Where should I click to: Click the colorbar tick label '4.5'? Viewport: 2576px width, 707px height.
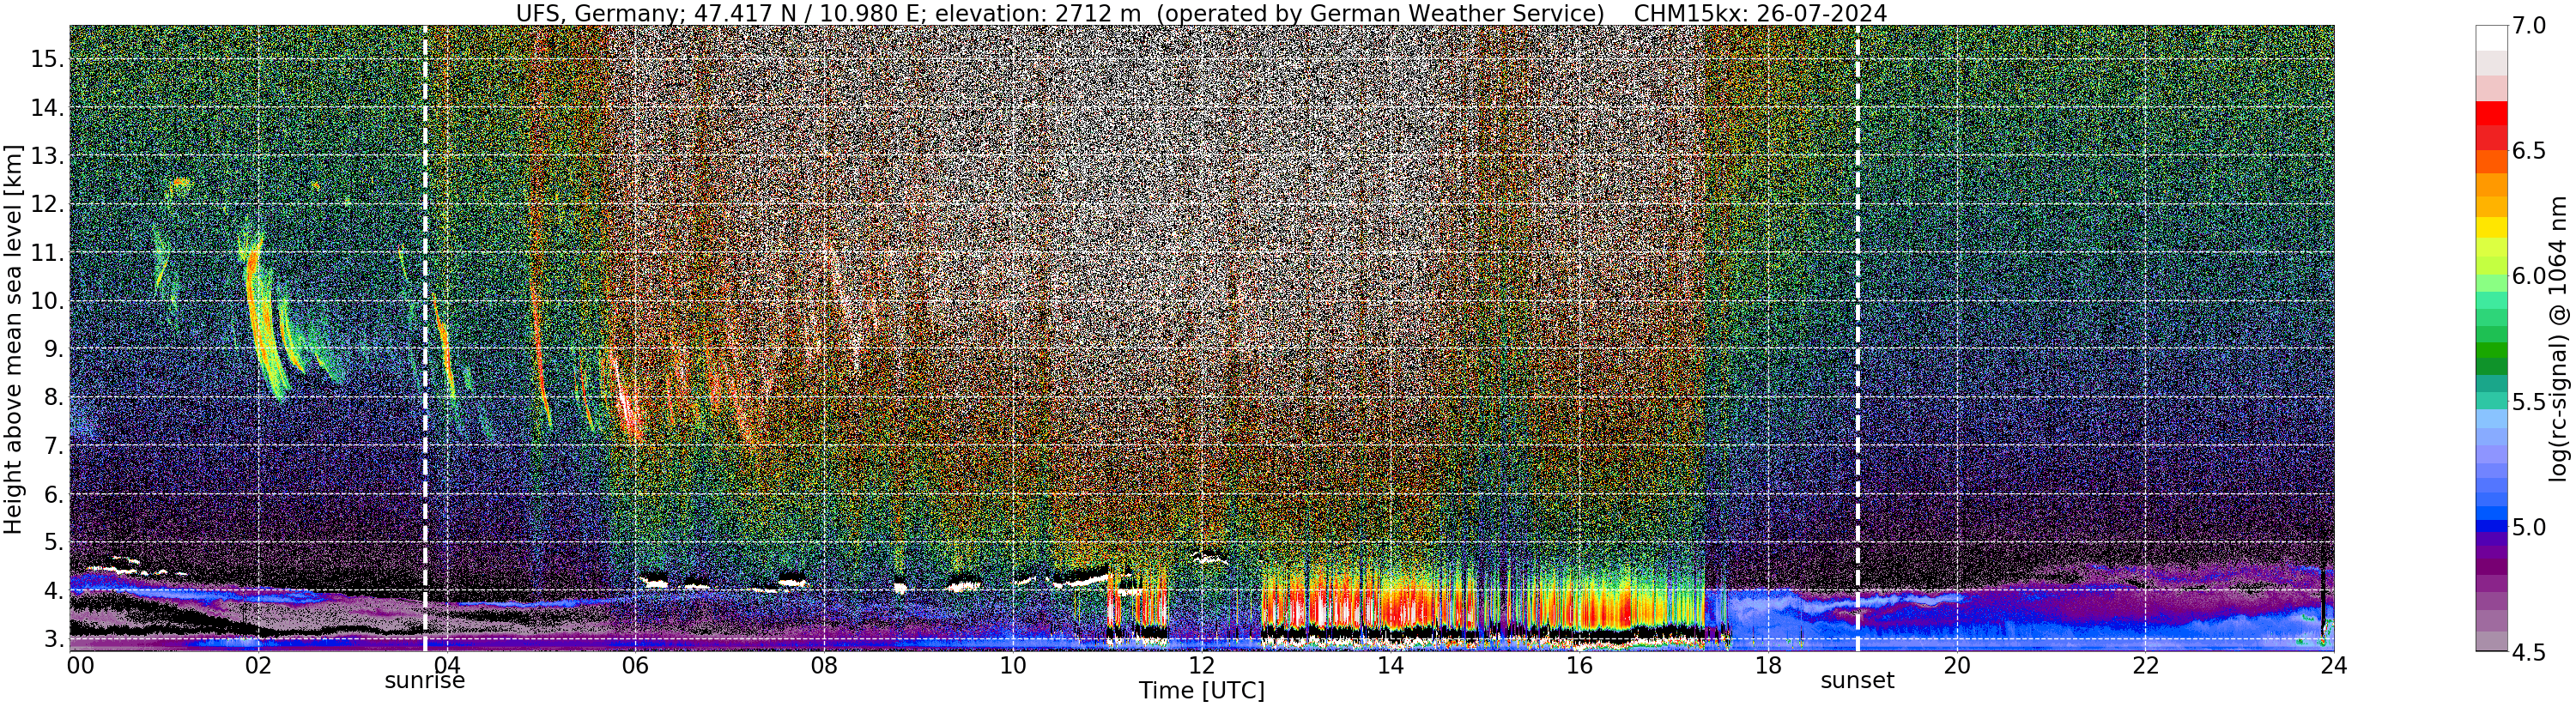2529,652
